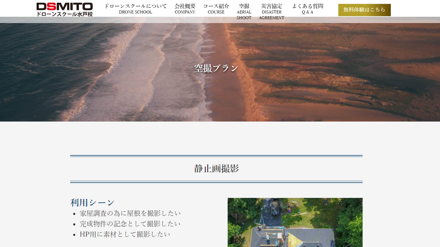Click the ドローンスクール水戸校 text under the logo

point(64,14)
